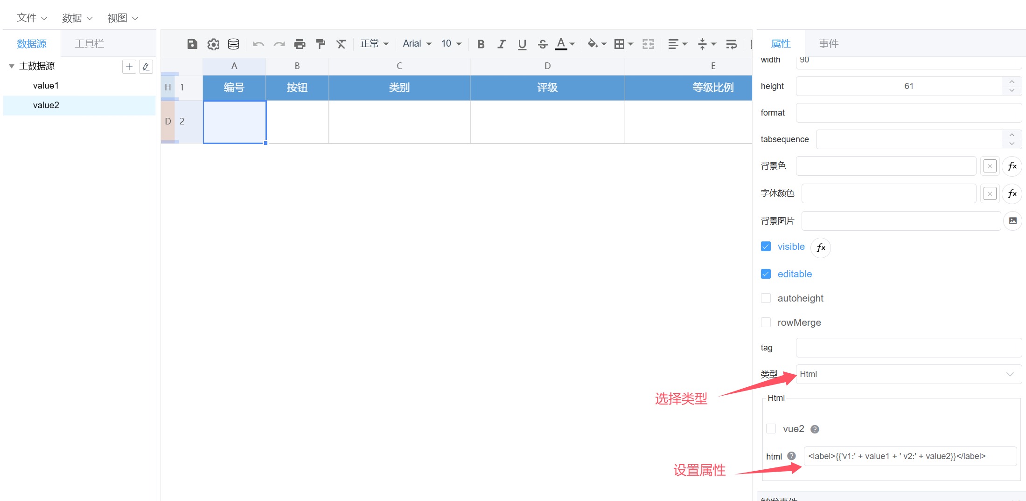This screenshot has width=1026, height=501.
Task: Open background image picker icon
Action: pos(1012,221)
